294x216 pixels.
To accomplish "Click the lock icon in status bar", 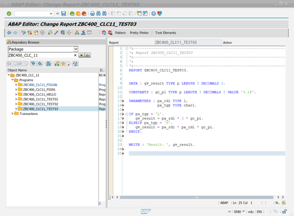I will click(x=284, y=212).
